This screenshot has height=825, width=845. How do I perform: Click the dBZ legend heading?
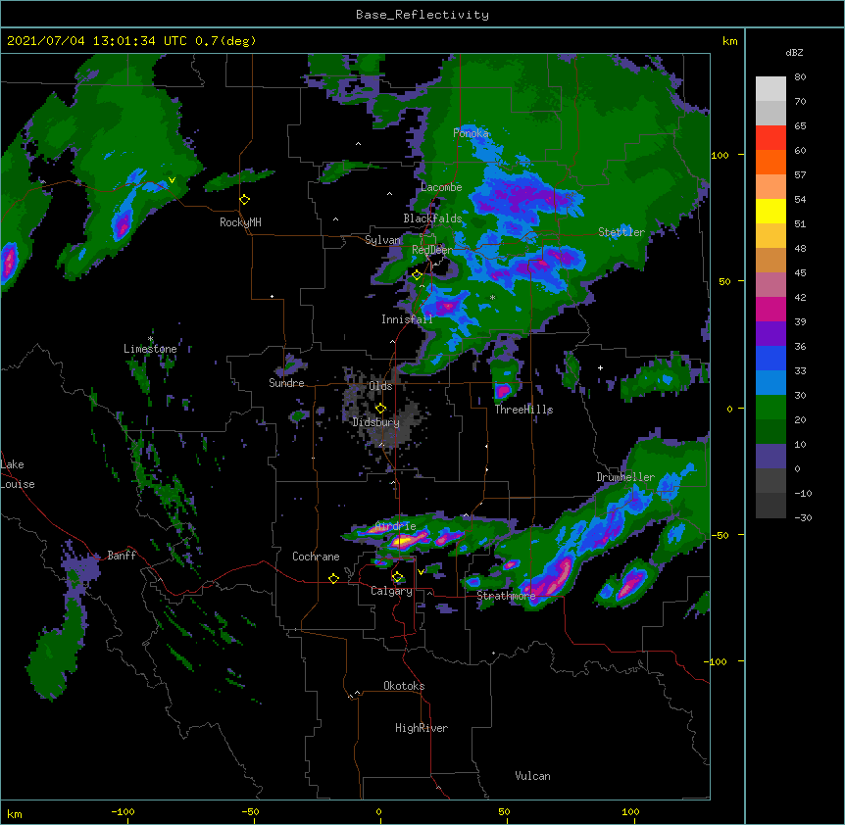coord(794,53)
